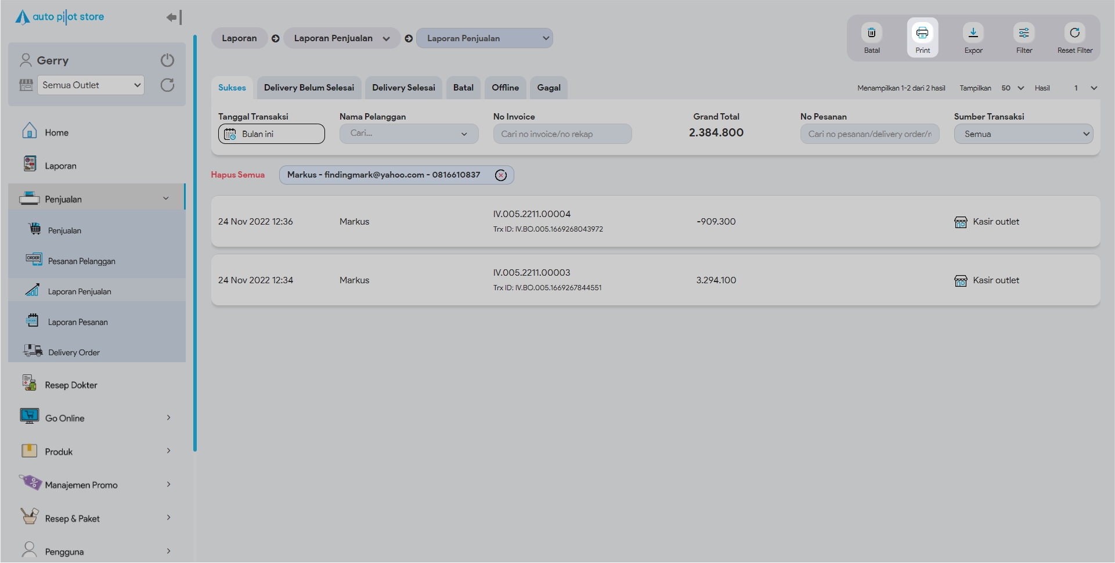The image size is (1115, 563).
Task: Open the Sumber Transaksi dropdown
Action: point(1023,134)
